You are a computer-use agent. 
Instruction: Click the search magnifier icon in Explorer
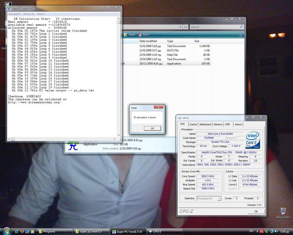241,27
